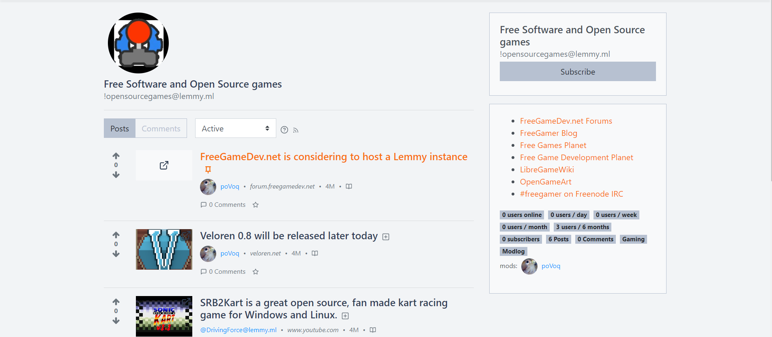The width and height of the screenshot is (772, 337).
Task: Open book icon link on SRB2Kart post
Action: pyautogui.click(x=373, y=330)
